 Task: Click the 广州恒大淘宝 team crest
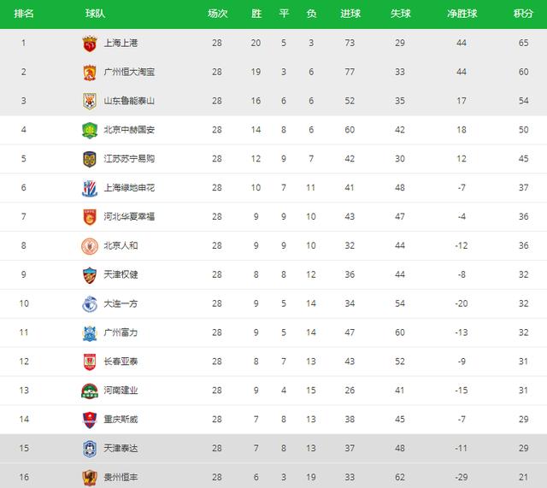point(90,73)
